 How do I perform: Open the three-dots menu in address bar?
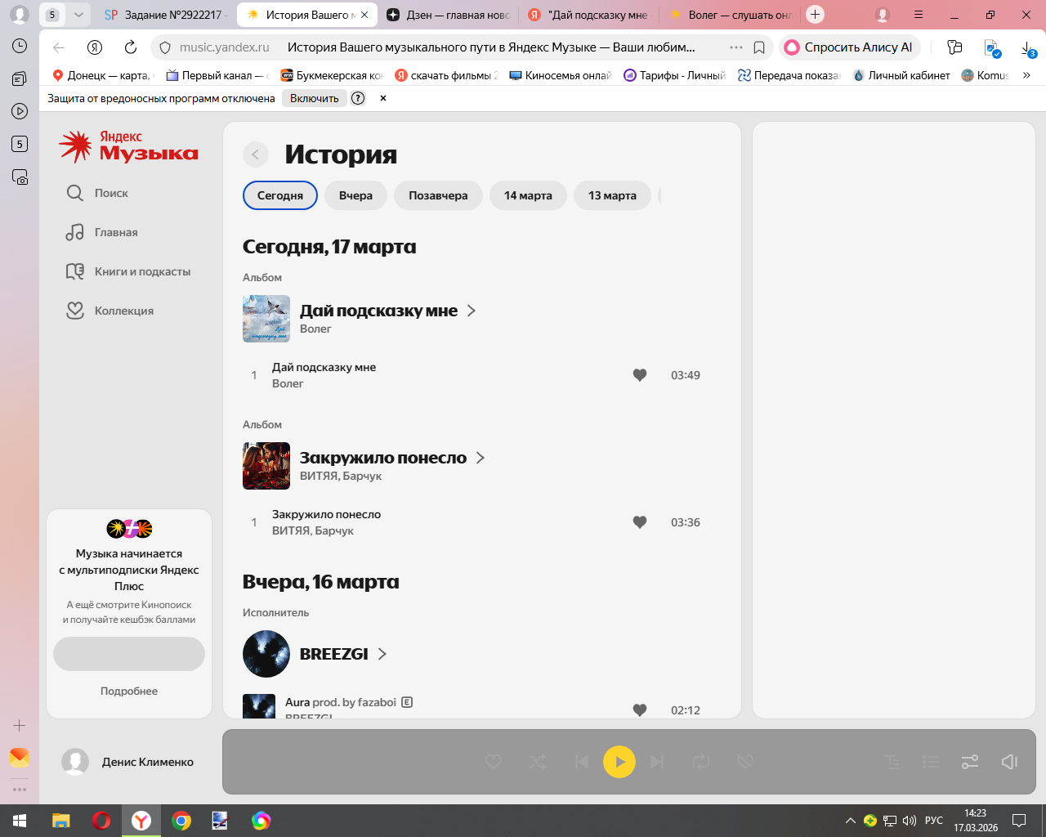coord(736,47)
